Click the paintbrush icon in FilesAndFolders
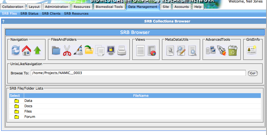Viewport: 267px width, 135px height. coord(78,51)
